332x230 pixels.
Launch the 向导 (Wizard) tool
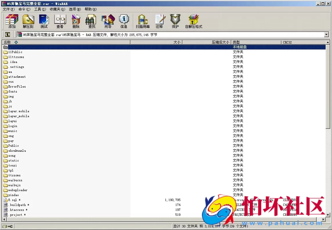[108, 21]
